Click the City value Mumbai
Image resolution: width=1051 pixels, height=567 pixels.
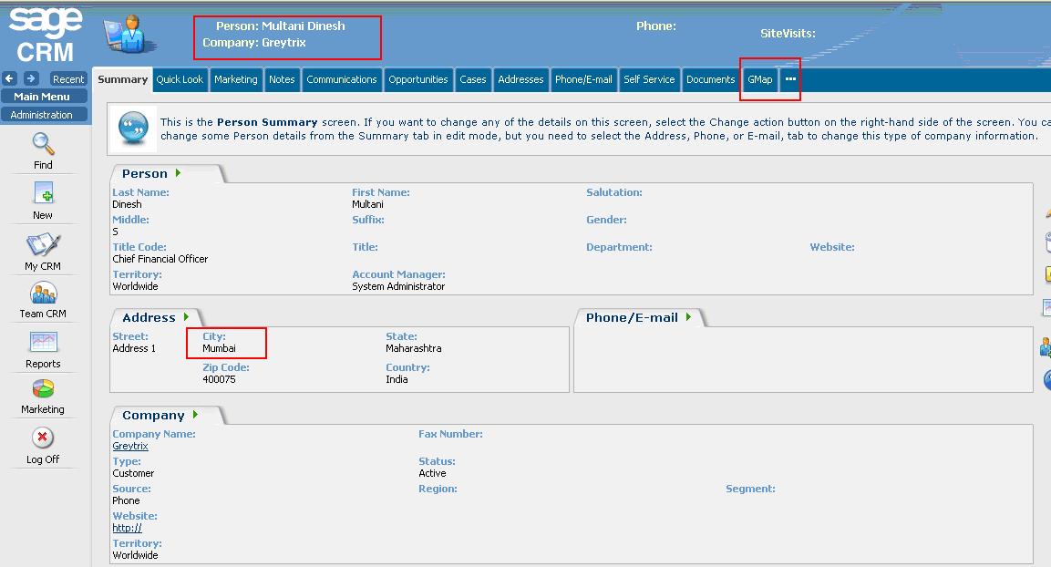click(x=219, y=348)
